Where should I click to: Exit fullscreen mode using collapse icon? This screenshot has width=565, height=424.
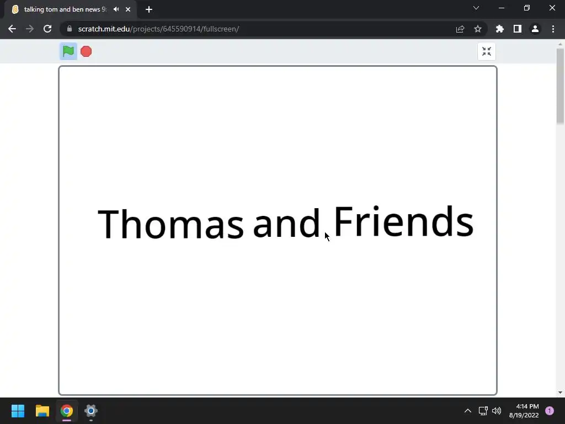coord(487,51)
